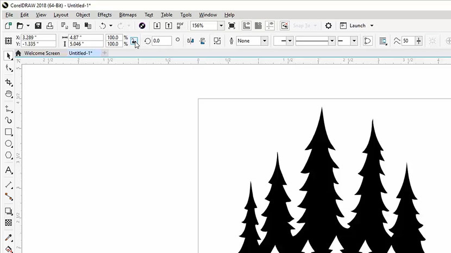
Task: Toggle the lock ratio button
Action: pos(134,41)
